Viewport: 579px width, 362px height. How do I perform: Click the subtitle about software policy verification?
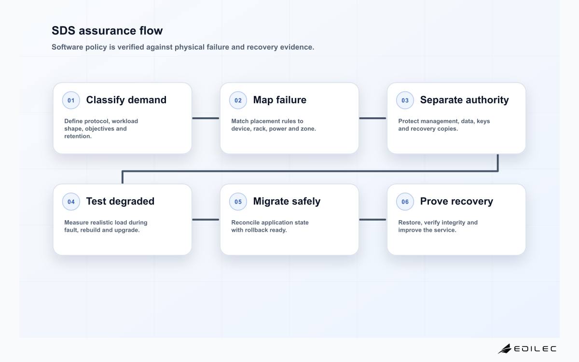point(183,47)
